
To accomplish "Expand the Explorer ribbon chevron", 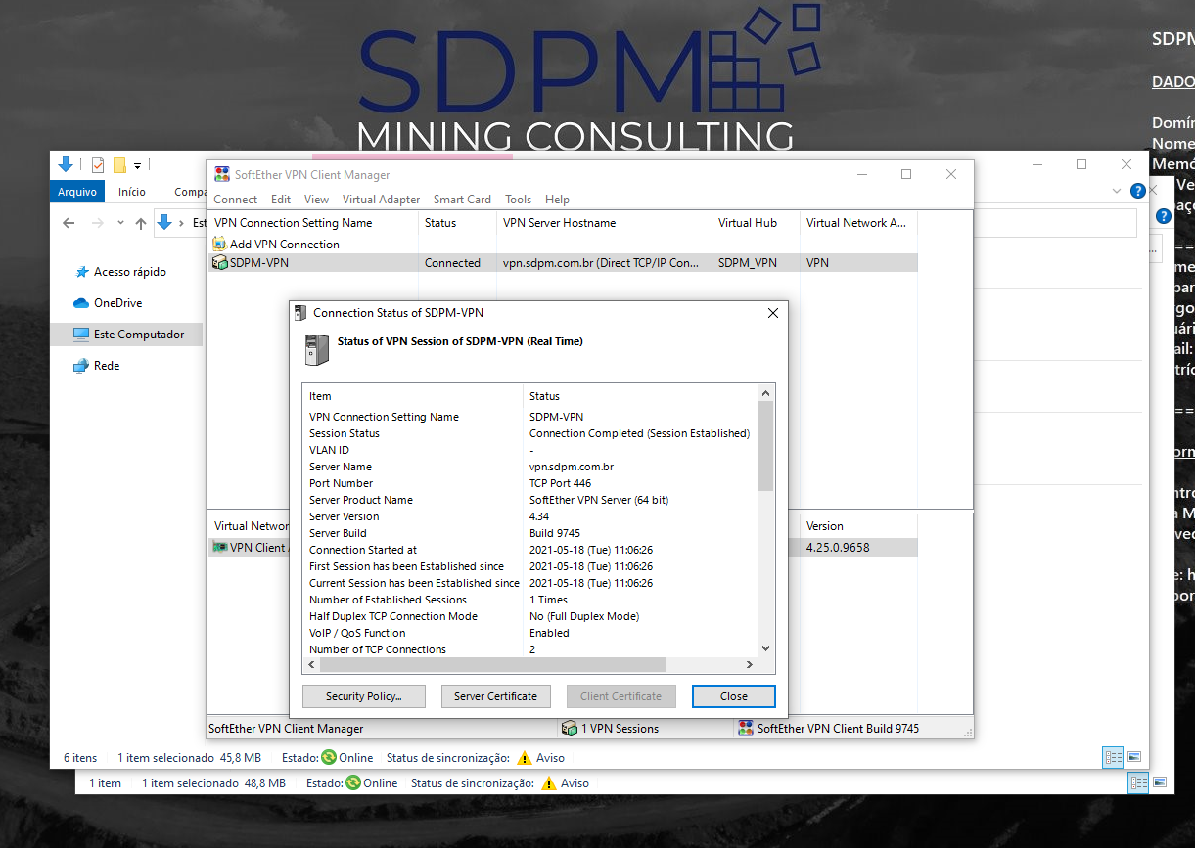I will click(1118, 192).
